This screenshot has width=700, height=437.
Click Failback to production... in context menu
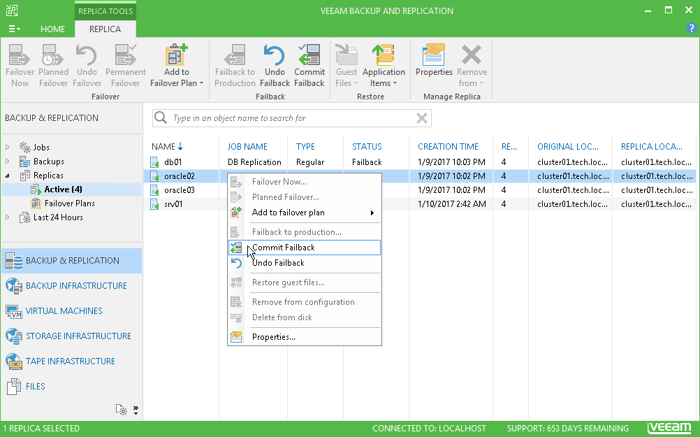pyautogui.click(x=305, y=232)
